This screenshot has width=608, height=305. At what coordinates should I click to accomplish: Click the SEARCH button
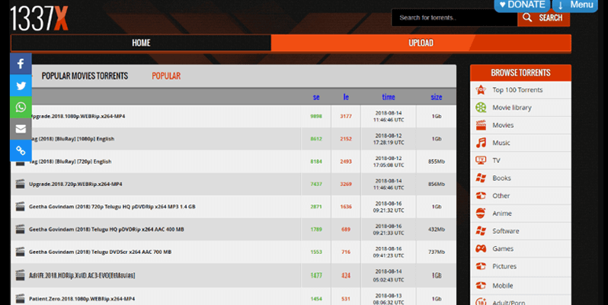tap(544, 18)
